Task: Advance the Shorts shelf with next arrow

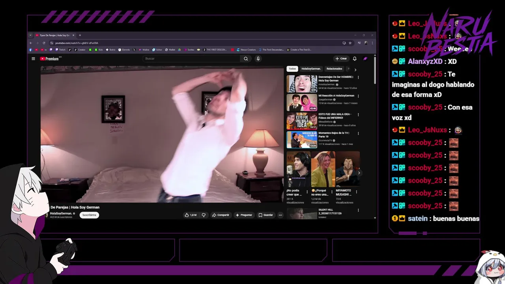Action: [359, 173]
